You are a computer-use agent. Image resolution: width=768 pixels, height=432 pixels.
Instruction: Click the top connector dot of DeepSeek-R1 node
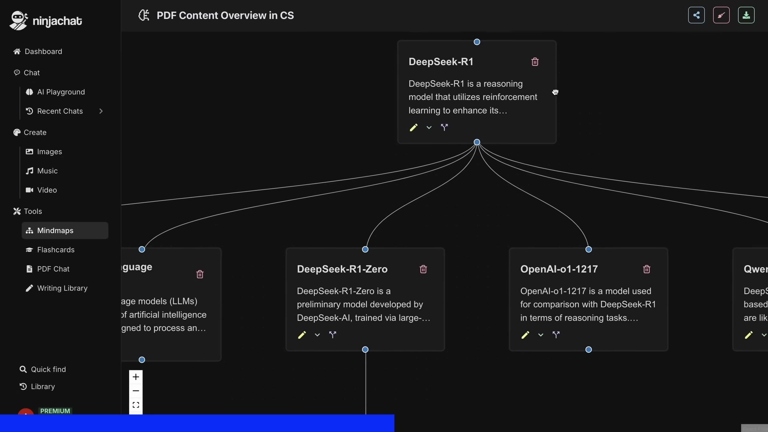tap(477, 42)
